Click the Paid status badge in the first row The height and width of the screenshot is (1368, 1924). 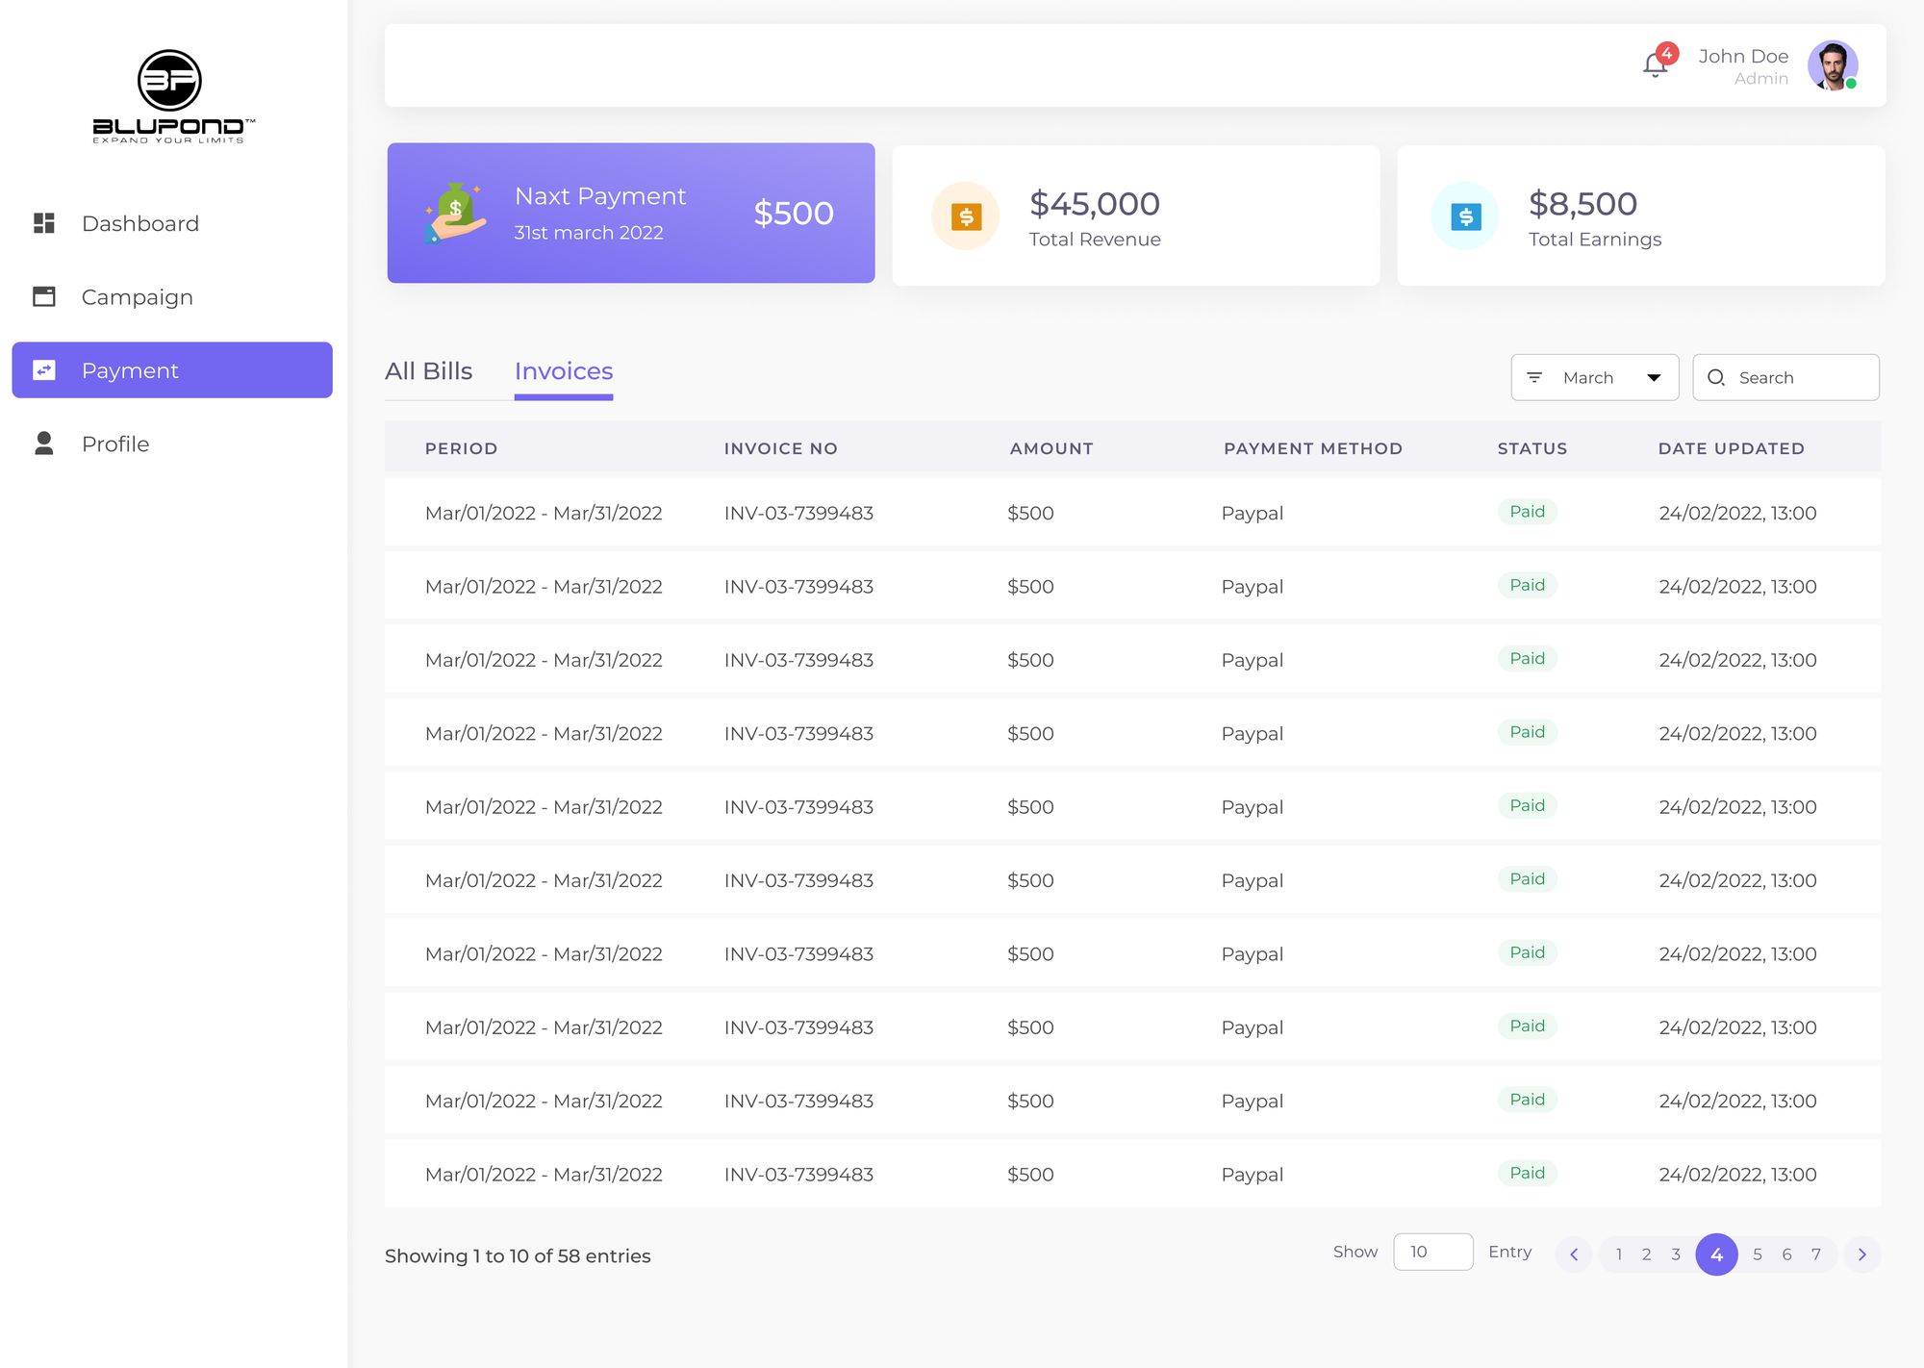pos(1527,512)
